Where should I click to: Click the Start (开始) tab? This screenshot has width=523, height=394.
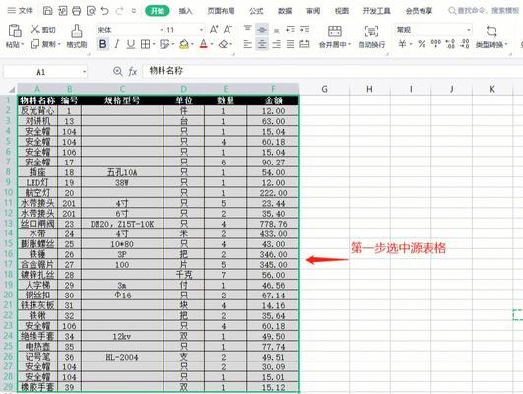(158, 11)
